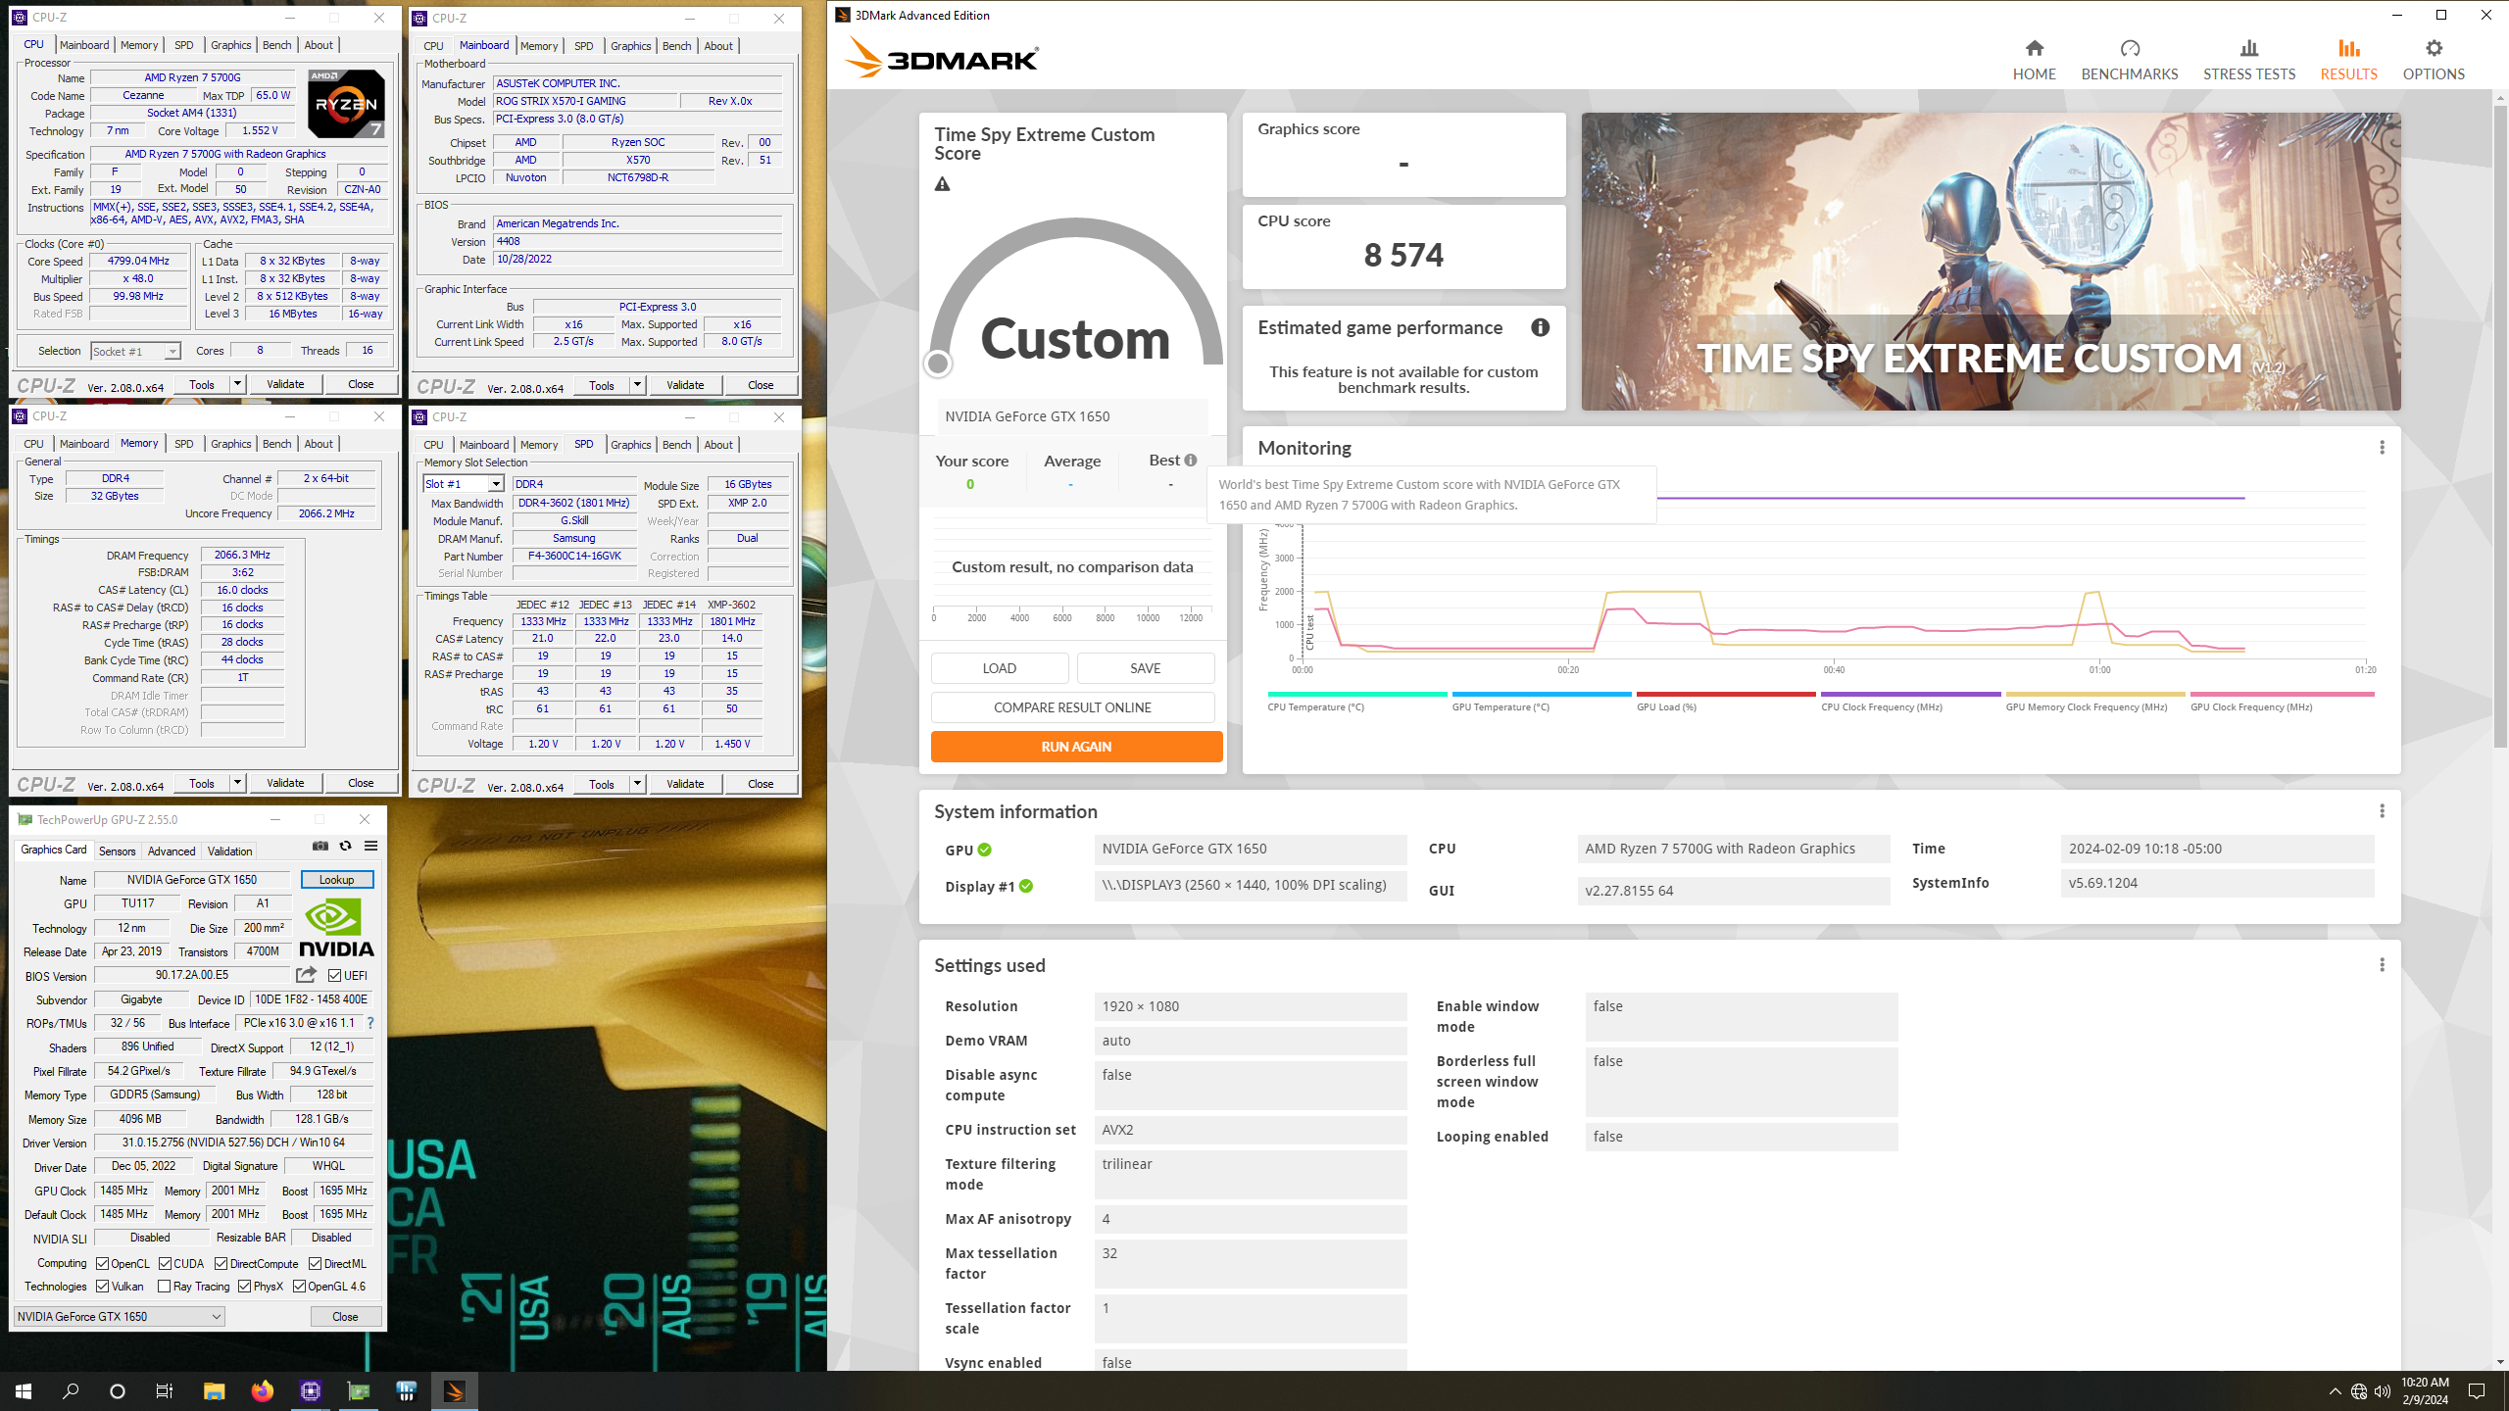Toggle the UEFI checkbox in GPU-Z

(335, 976)
